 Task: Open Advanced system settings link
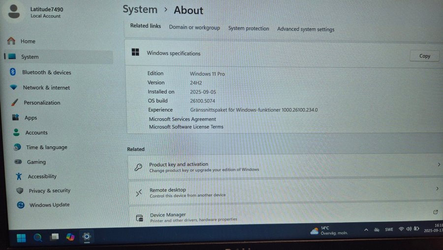(x=306, y=29)
